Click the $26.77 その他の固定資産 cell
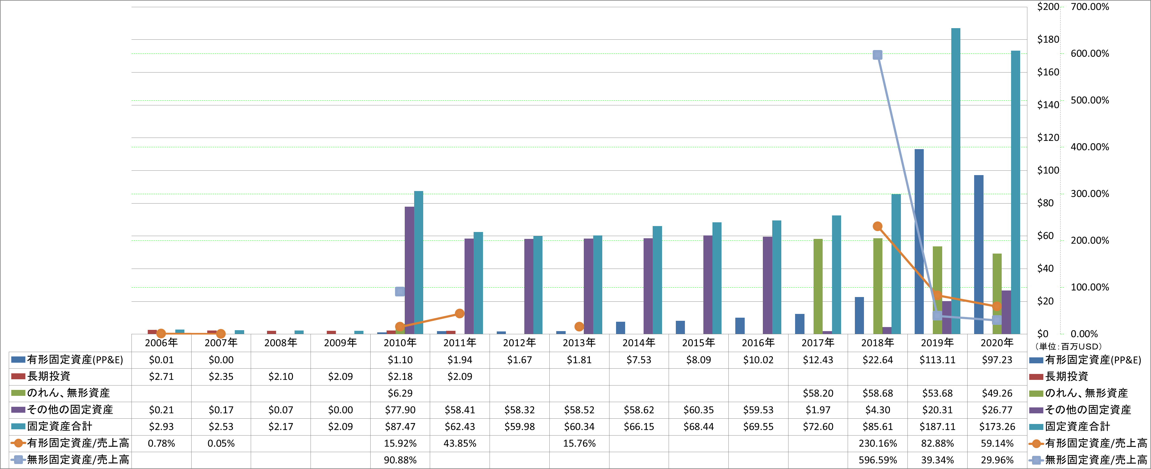This screenshot has width=1151, height=469. coord(997,410)
